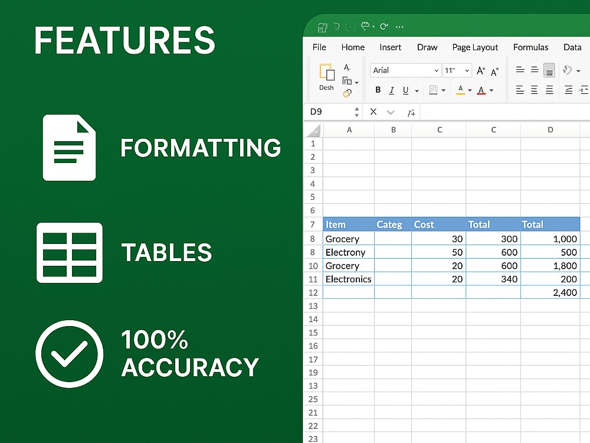Switch to the Draw tab

pyautogui.click(x=427, y=47)
